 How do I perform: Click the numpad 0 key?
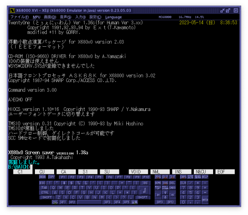click(183, 202)
